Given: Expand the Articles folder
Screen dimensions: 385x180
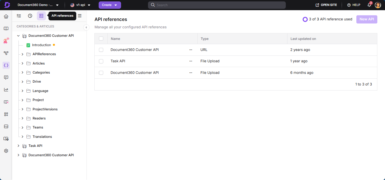Looking at the screenshot, I should coord(22,63).
